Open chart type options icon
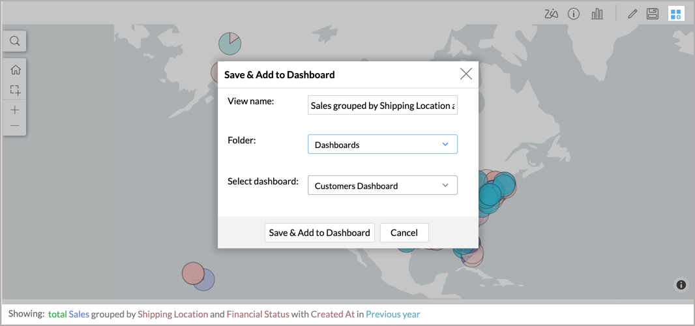Image resolution: width=695 pixels, height=326 pixels. coord(597,14)
